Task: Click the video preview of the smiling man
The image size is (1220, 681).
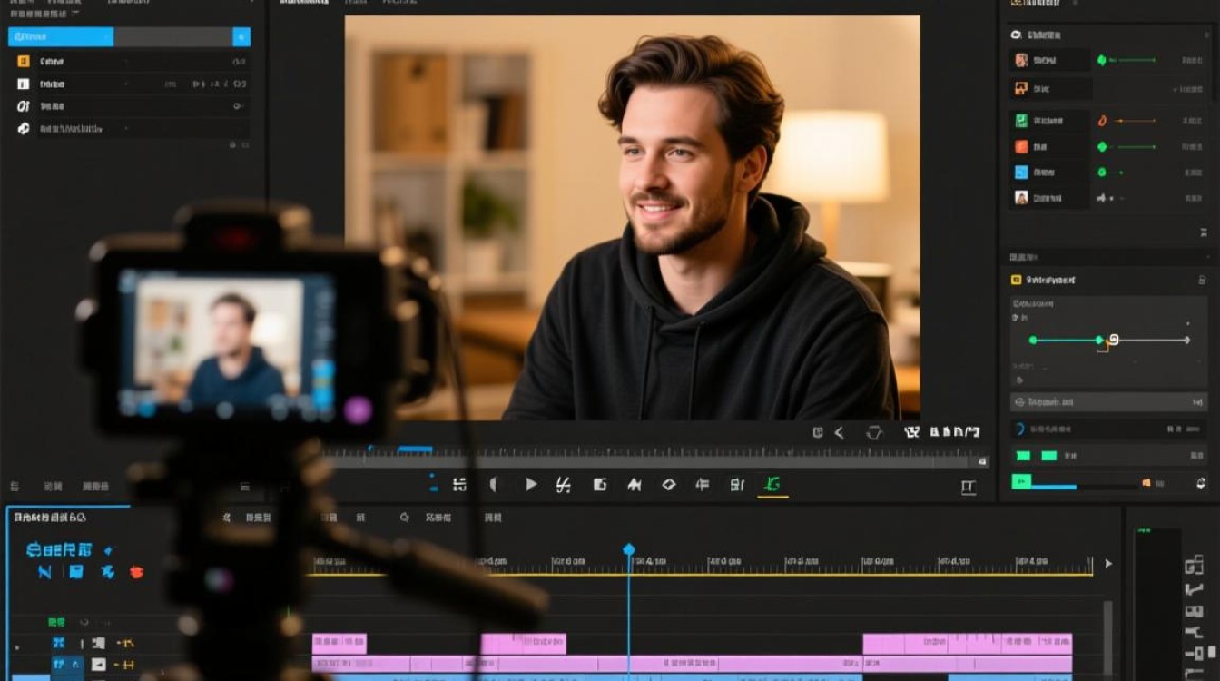Action: (x=633, y=218)
